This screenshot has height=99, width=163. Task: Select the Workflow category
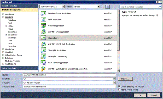pyautogui.click(x=12, y=46)
